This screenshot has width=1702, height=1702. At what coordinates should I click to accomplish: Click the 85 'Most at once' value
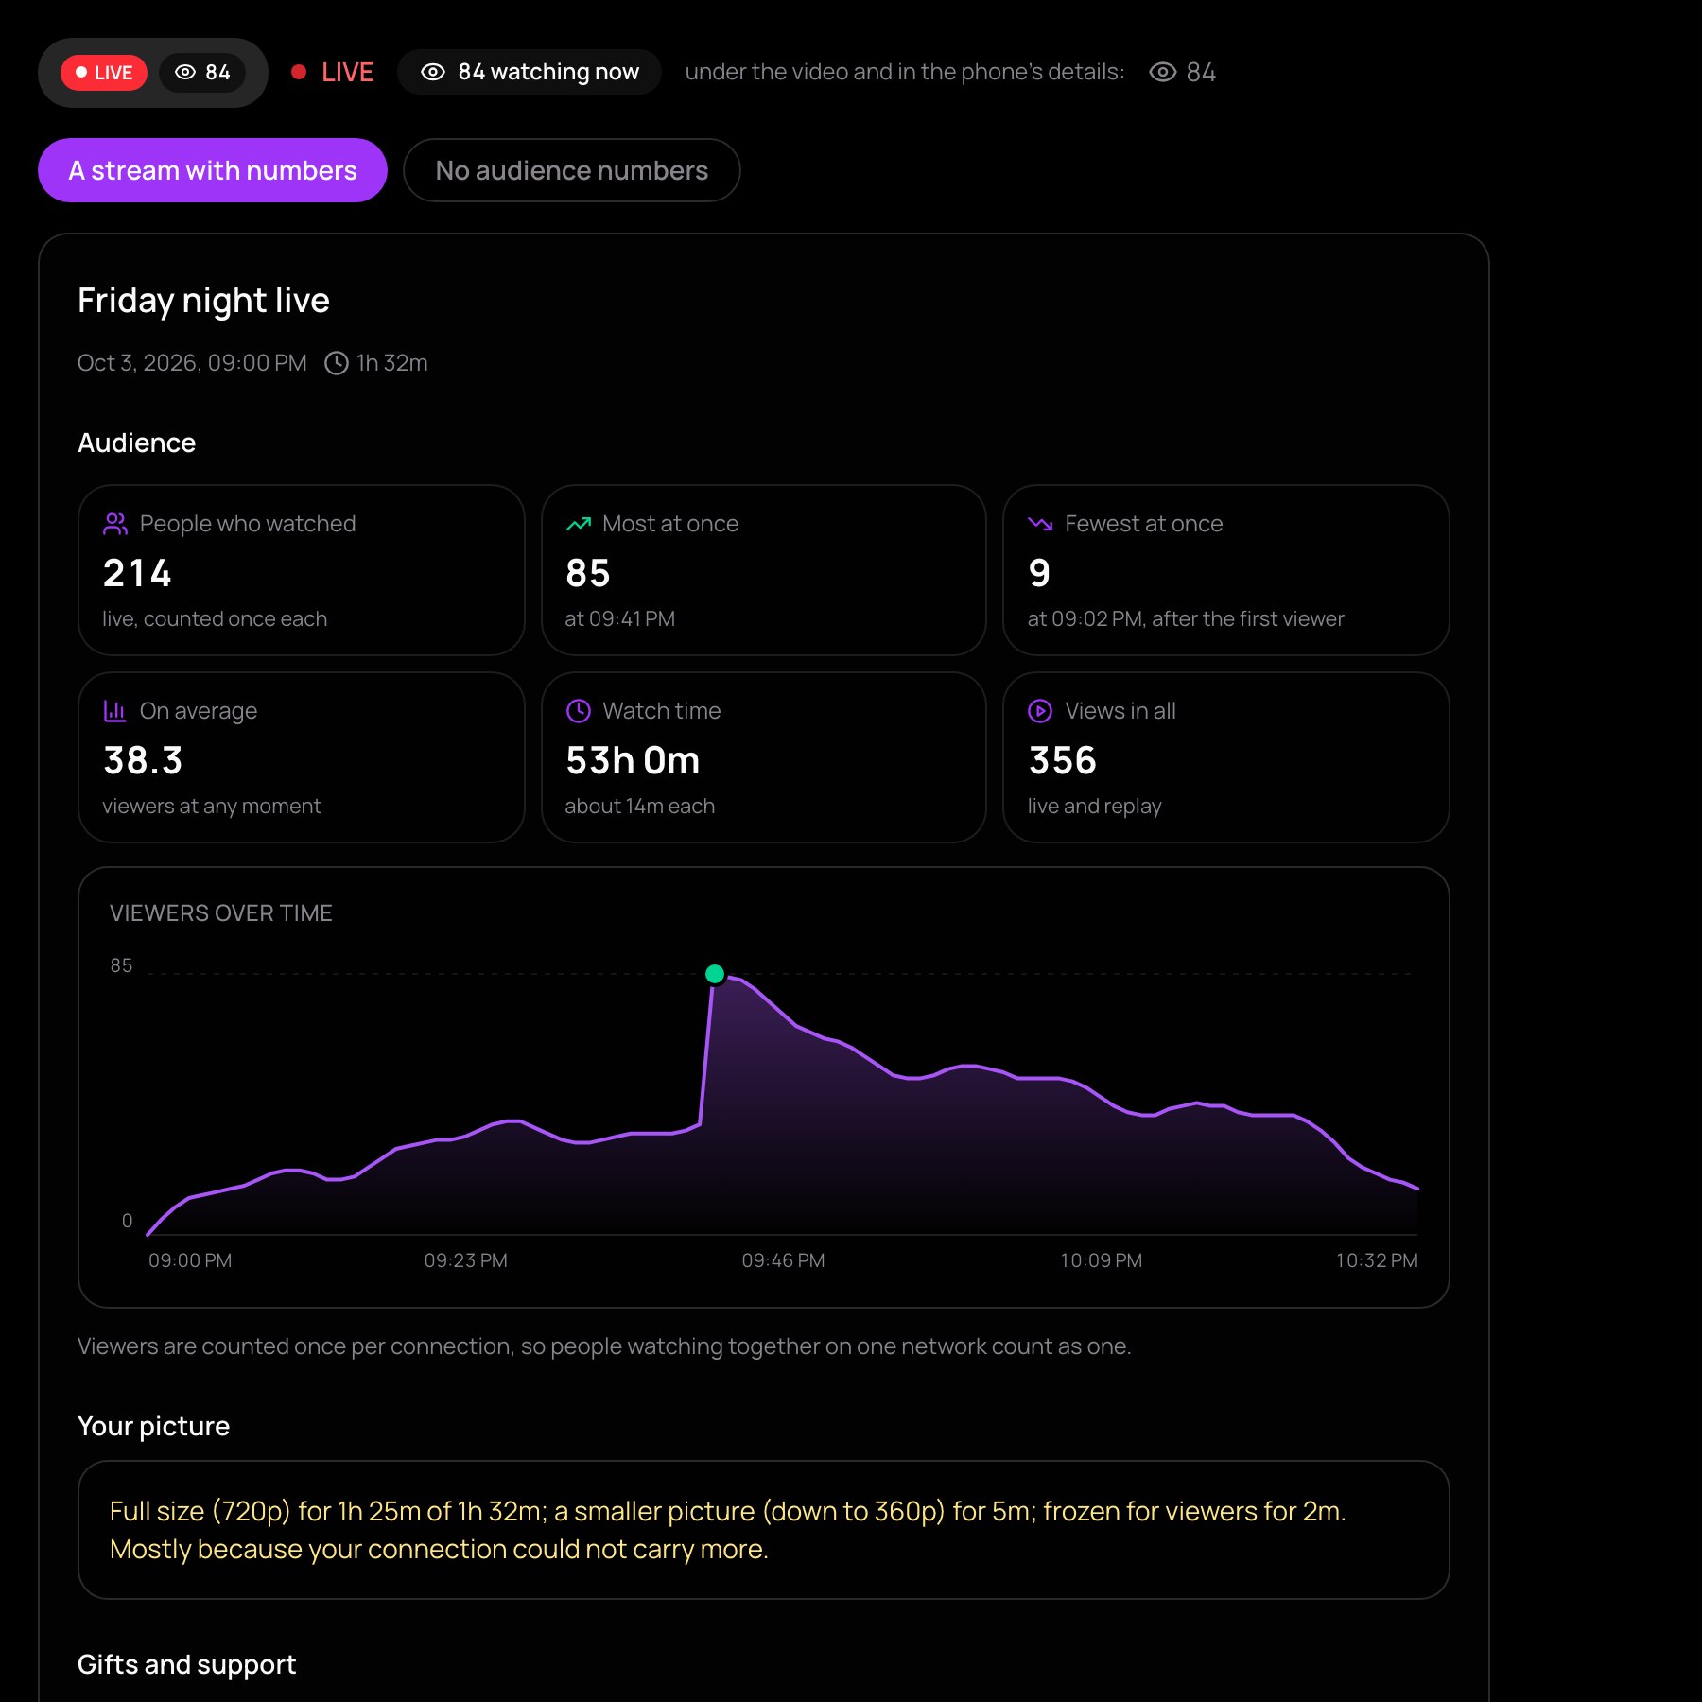[x=587, y=573]
